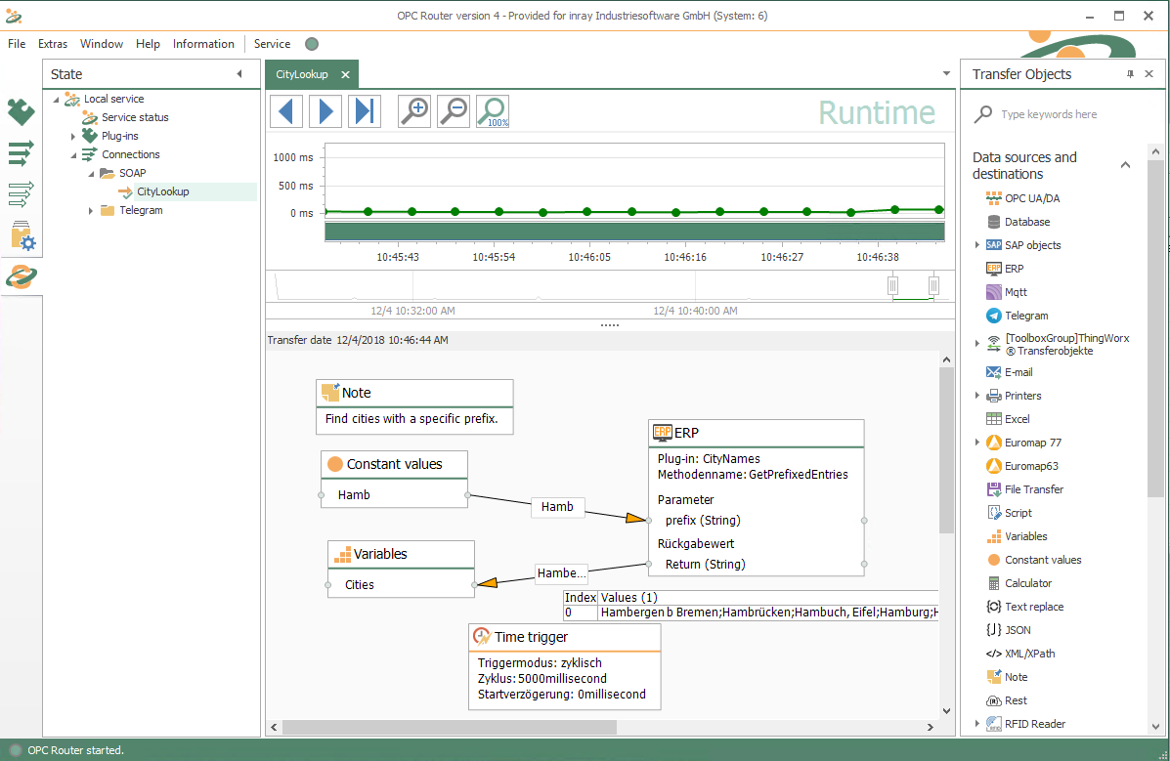Open the plug-ins puzzle piece sidebar icon
This screenshot has width=1170, height=761.
pyautogui.click(x=21, y=112)
